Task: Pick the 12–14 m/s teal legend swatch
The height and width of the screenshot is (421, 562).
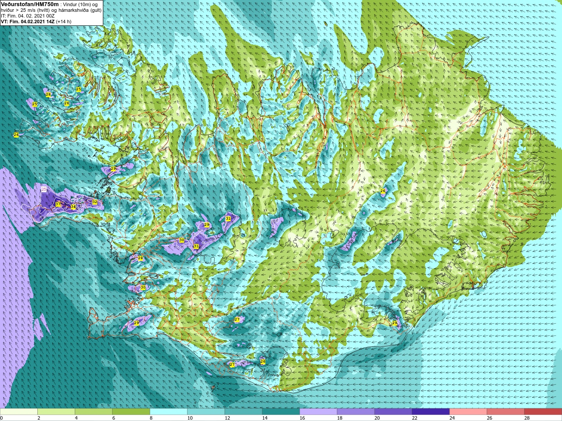Action: point(243,412)
